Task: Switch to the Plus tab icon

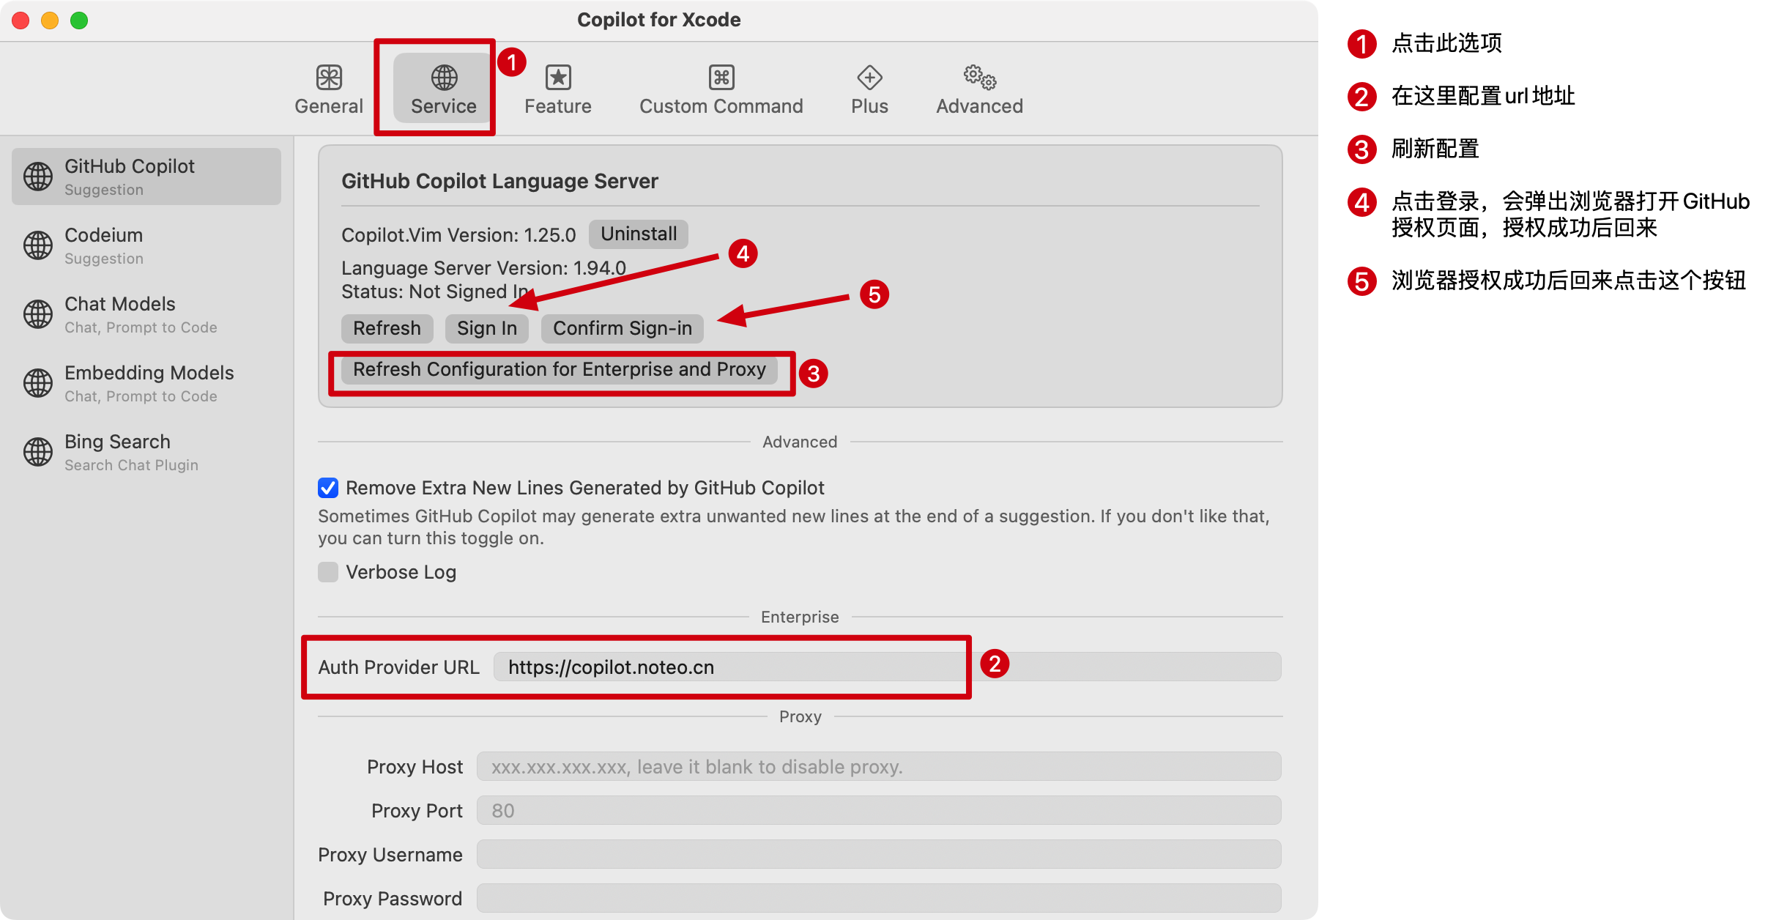Action: (x=869, y=78)
